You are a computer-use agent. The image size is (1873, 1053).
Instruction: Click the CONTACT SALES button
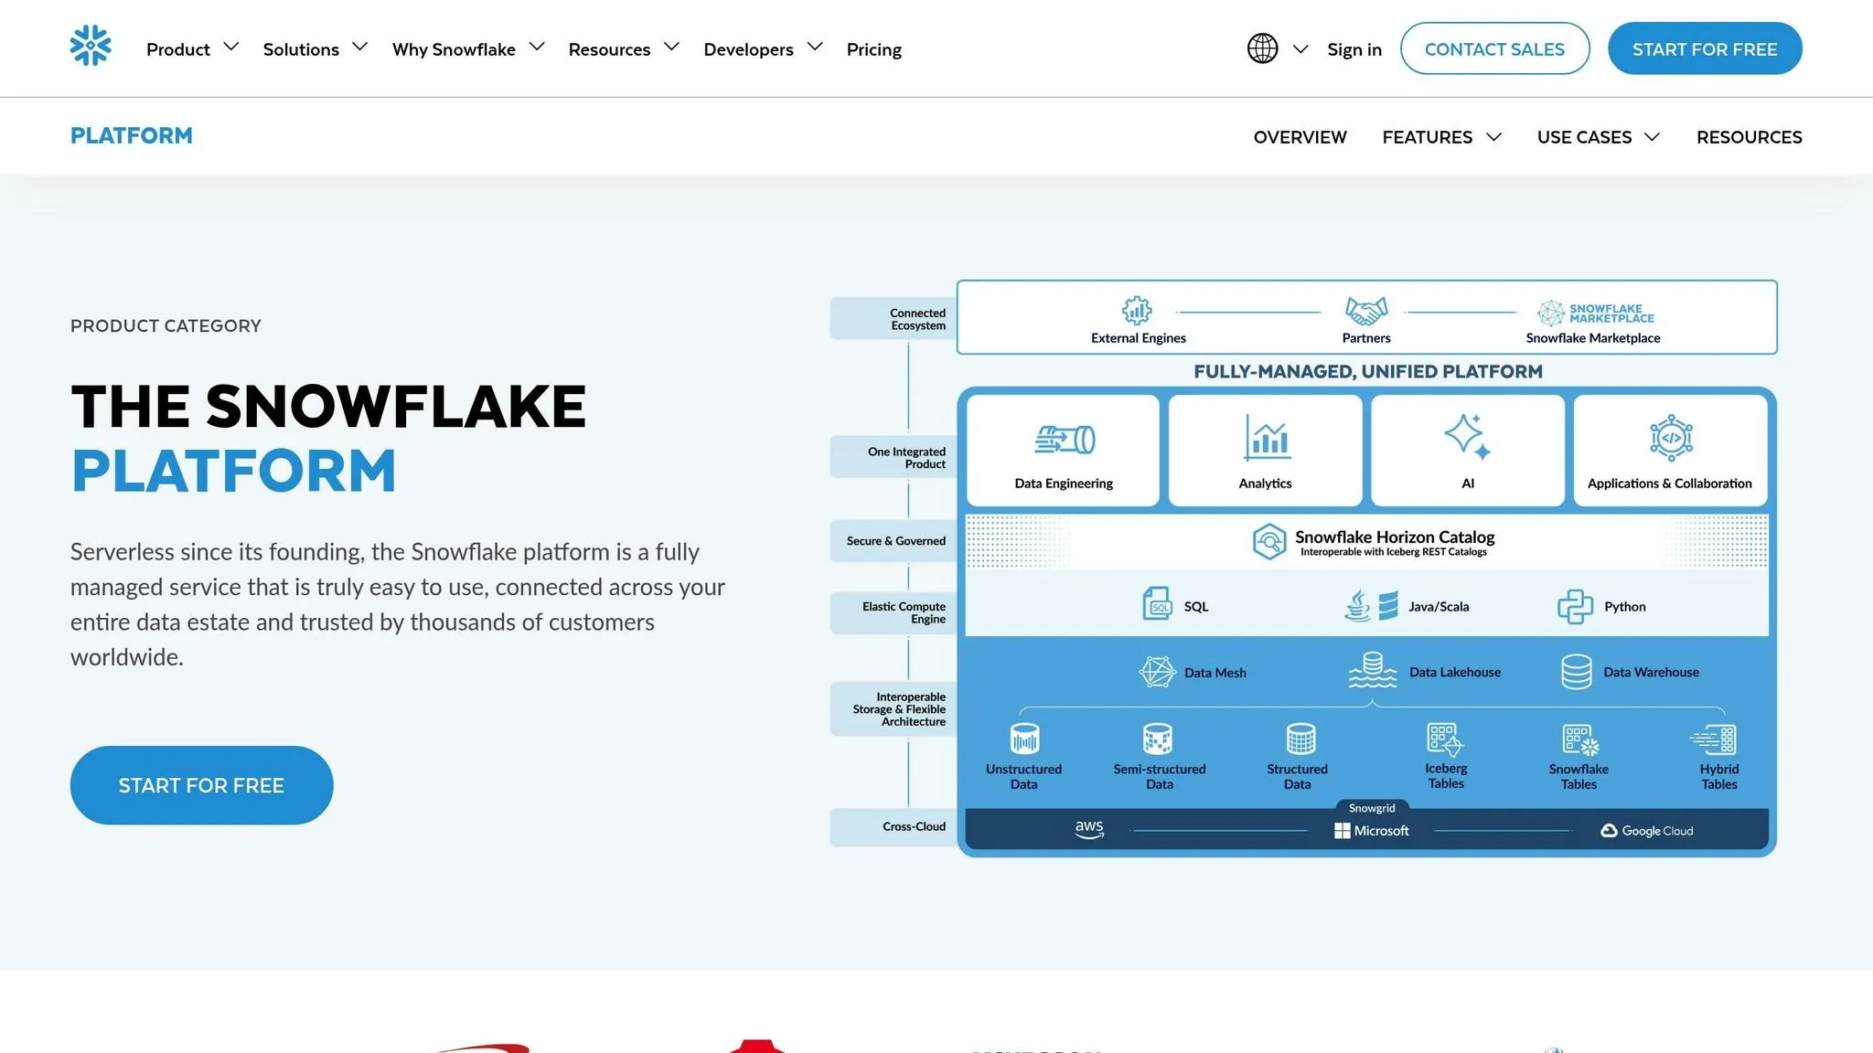pyautogui.click(x=1494, y=48)
